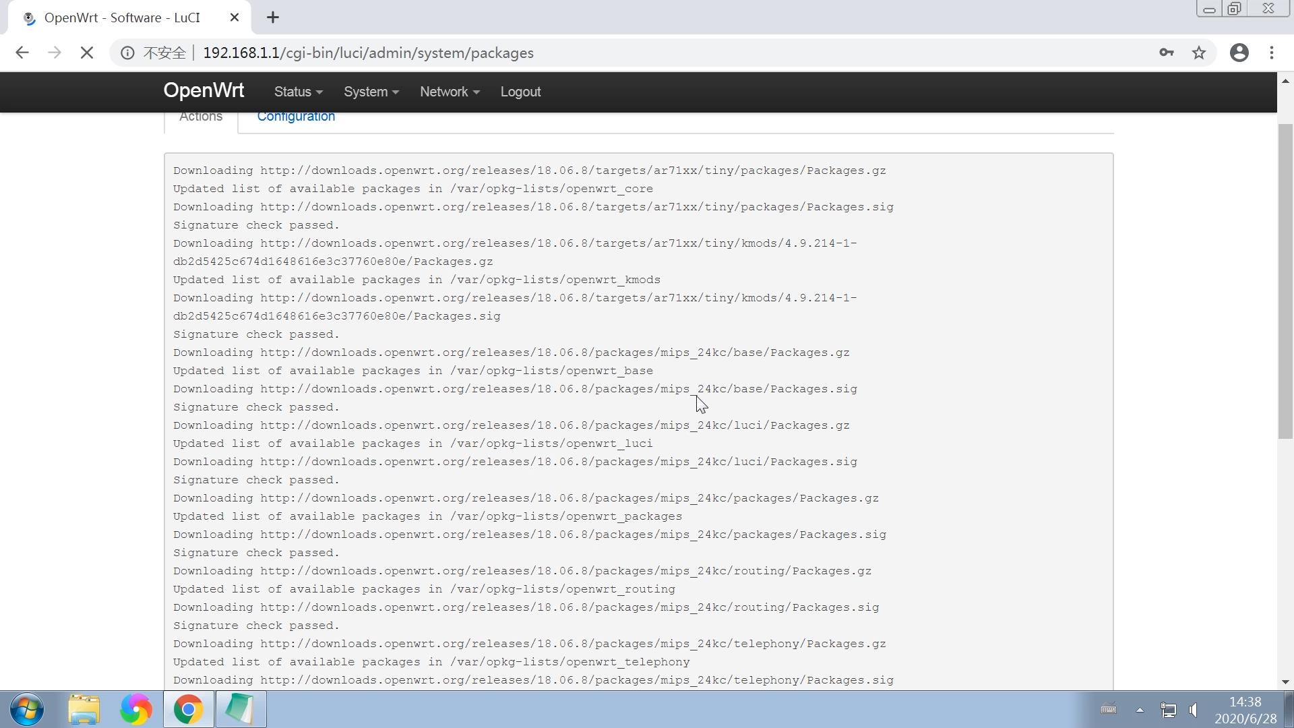Open Chrome three-dot menu
1294x728 pixels.
[1272, 53]
